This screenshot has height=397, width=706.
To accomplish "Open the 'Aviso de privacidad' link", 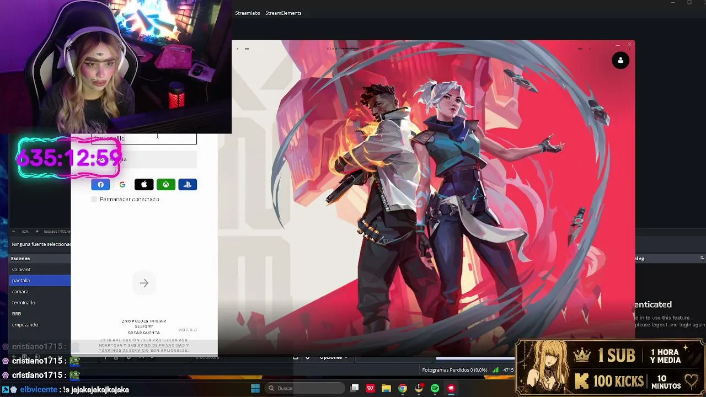I will pos(162,345).
